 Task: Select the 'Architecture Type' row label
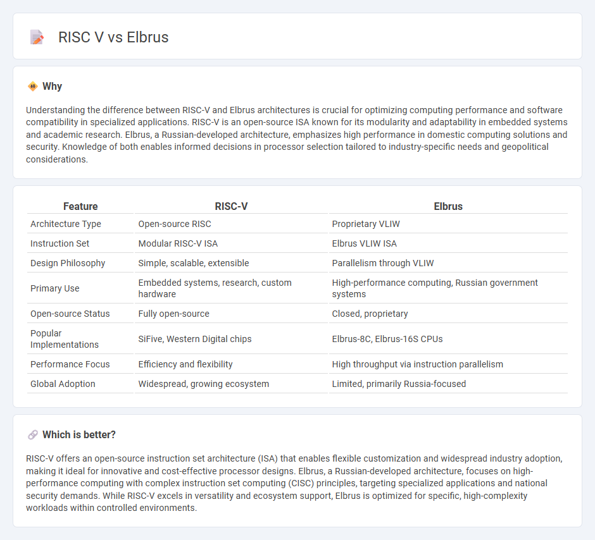click(66, 224)
